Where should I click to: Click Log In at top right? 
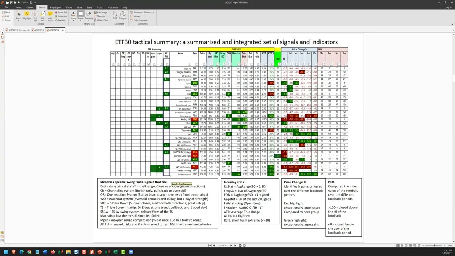click(449, 7)
